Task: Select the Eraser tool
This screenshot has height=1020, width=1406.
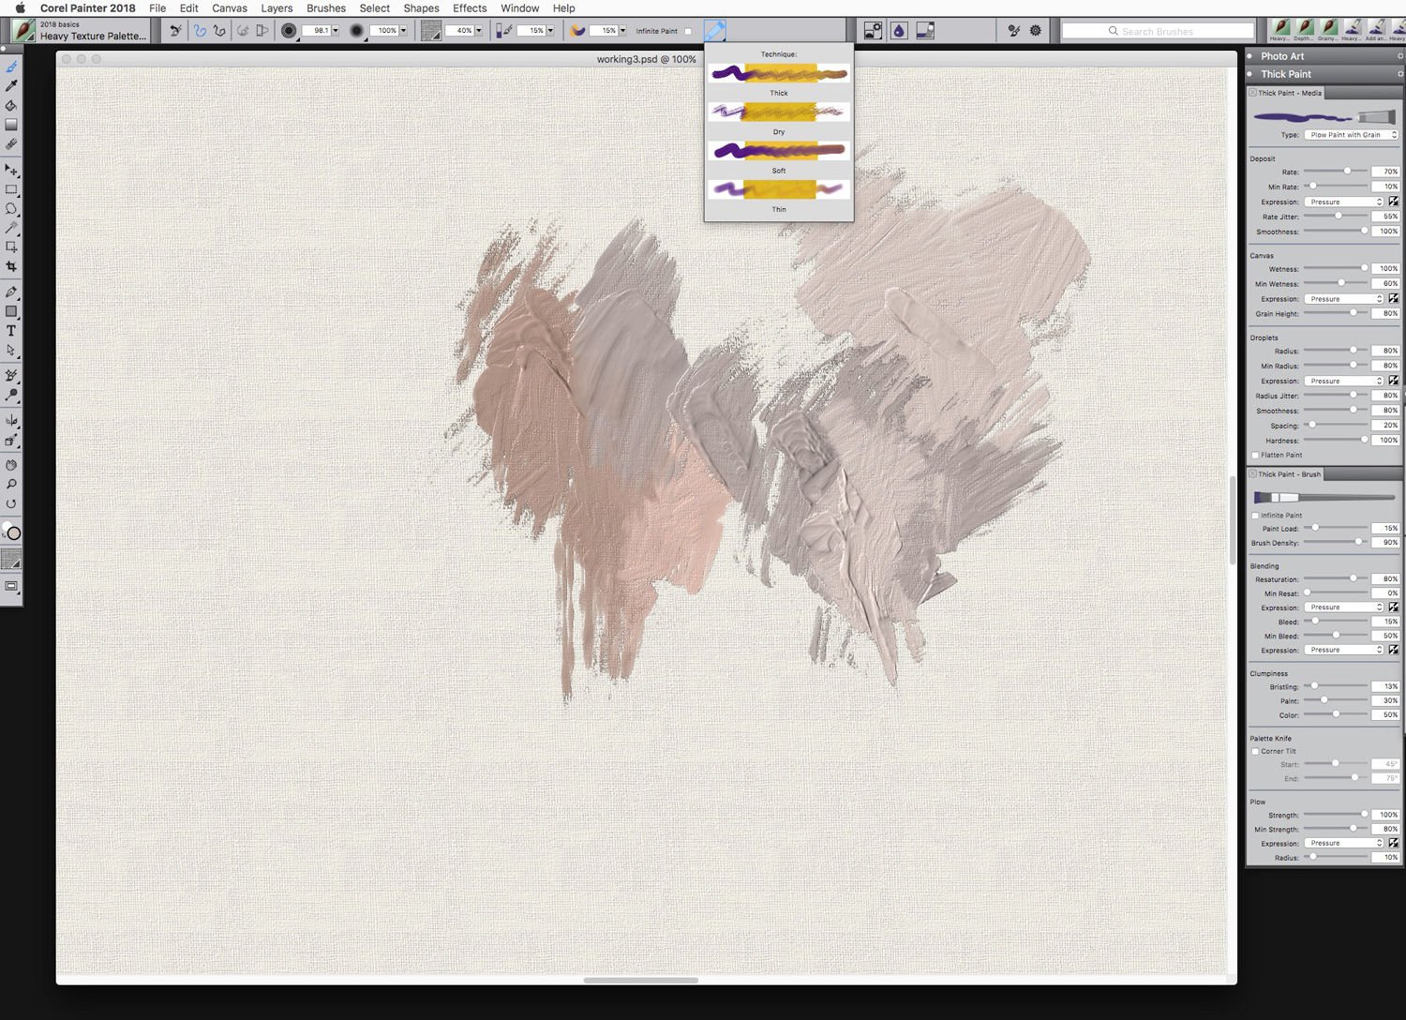Action: (11, 144)
